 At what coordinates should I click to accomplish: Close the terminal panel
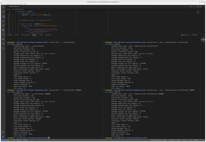tap(203, 35)
